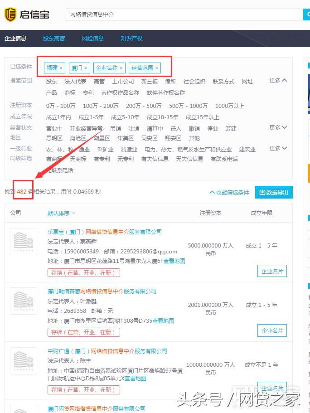Image resolution: width=310 pixels, height=413 pixels.
Task: Click the 启信宝 shield logo
Action: (10, 14)
